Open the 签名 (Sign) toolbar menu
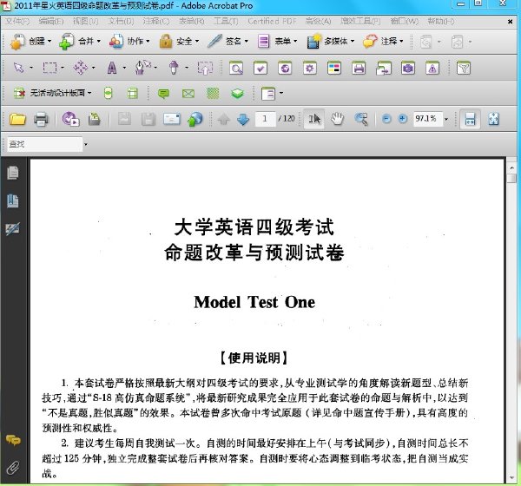Screen dimensions: 521x486 [228, 42]
